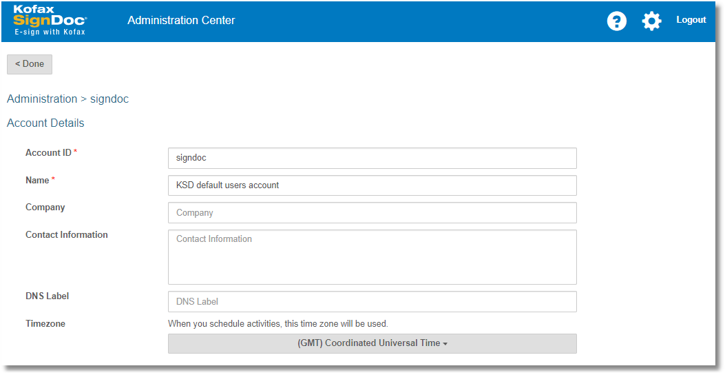Click the Contact Information field label
Screen dimensions: 725x375
[x=67, y=234]
